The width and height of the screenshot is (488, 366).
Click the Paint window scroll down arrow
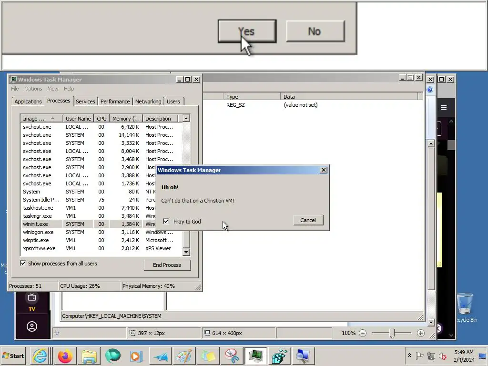(431, 323)
